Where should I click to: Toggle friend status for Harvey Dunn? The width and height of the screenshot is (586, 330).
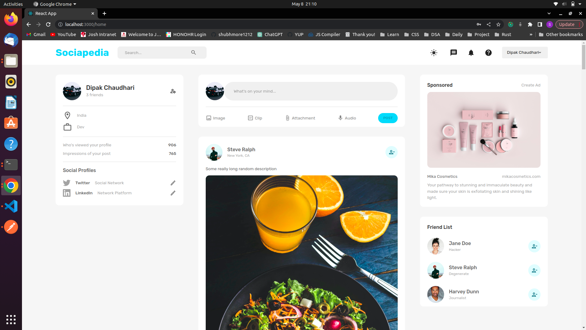(x=534, y=295)
